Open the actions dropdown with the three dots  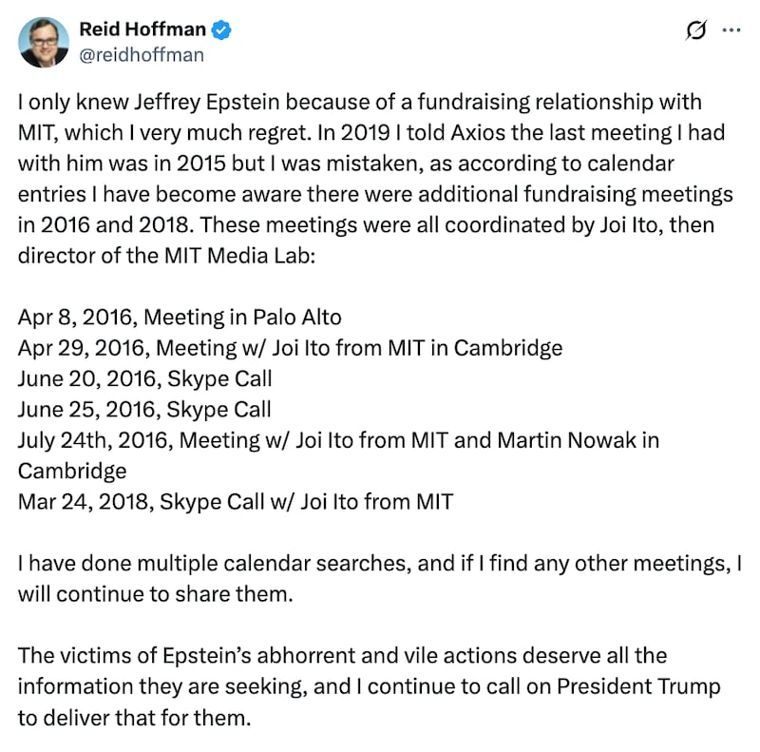pyautogui.click(x=731, y=29)
